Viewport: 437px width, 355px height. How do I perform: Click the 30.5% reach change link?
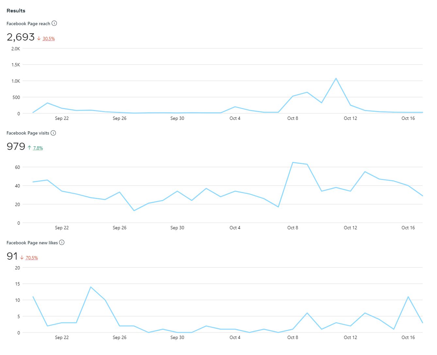click(x=49, y=39)
